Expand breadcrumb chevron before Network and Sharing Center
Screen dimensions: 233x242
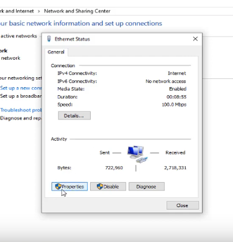click(x=39, y=11)
